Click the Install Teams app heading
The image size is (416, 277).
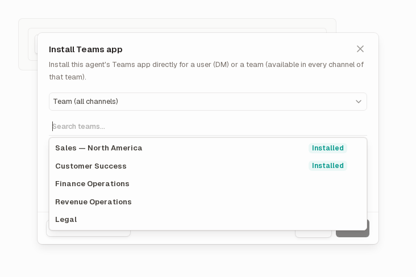[86, 49]
